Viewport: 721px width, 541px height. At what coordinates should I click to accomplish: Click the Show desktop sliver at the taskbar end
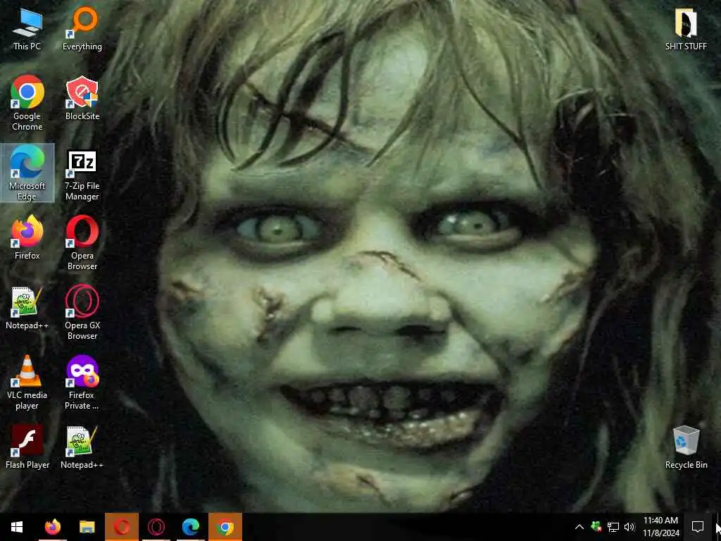point(719,527)
